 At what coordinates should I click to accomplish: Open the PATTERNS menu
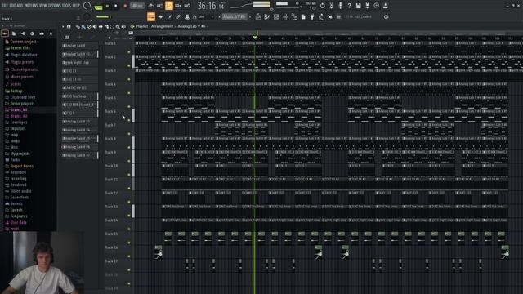31,6
